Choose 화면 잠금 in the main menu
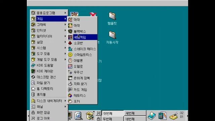 49,113
